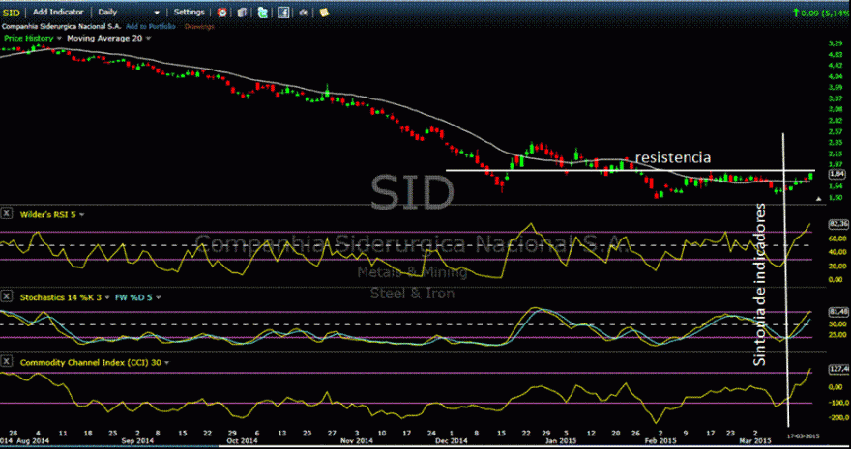The image size is (851, 449).
Task: Click the 5,29 price axis label
Action: (x=835, y=43)
